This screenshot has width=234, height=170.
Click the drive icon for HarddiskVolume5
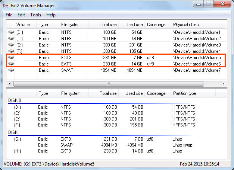(x=11, y=57)
